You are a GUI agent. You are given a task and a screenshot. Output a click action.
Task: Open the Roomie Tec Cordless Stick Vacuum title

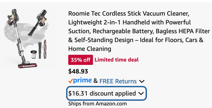(139, 31)
